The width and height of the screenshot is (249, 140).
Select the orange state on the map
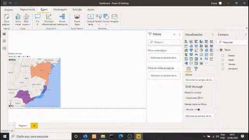[x=40, y=70]
